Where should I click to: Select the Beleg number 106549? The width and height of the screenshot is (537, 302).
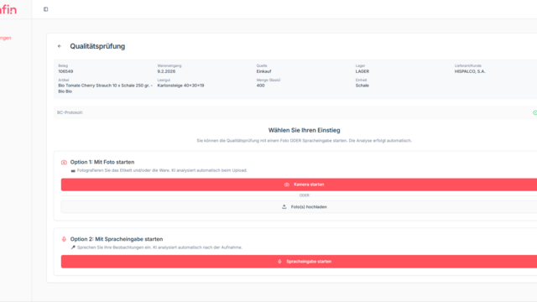coord(65,71)
